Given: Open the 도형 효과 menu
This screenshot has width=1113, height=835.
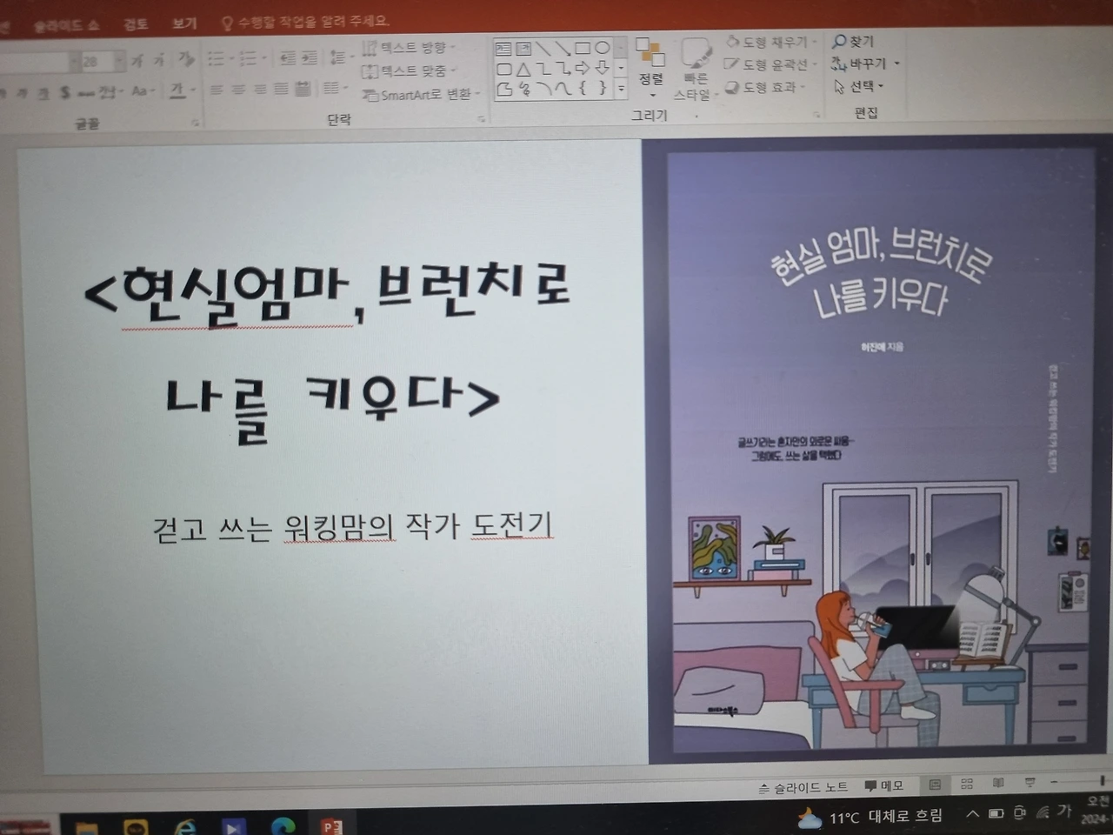Looking at the screenshot, I should tap(765, 87).
